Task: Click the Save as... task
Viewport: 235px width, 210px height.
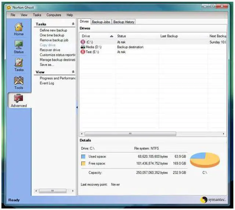Action: [x=47, y=65]
